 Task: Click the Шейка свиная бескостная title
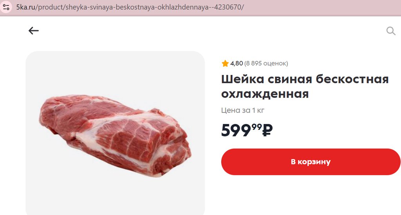point(305,79)
